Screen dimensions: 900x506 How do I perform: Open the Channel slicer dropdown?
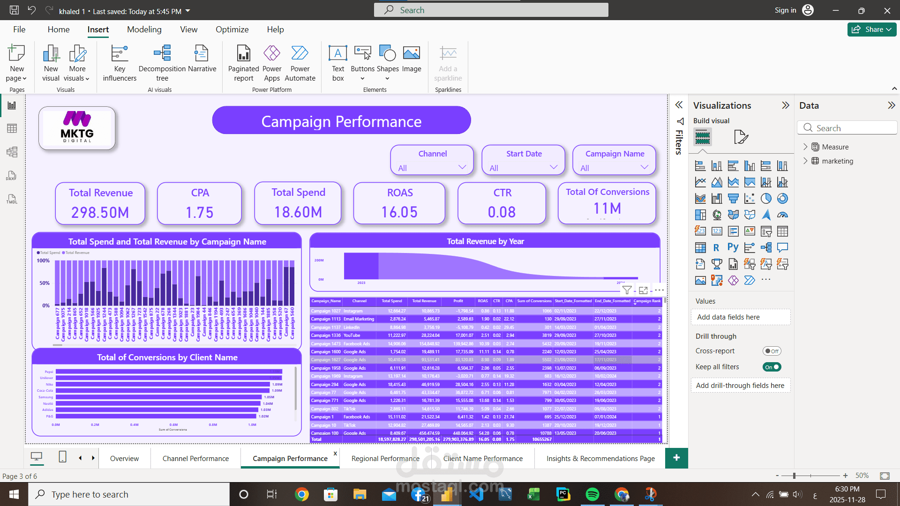(x=462, y=167)
